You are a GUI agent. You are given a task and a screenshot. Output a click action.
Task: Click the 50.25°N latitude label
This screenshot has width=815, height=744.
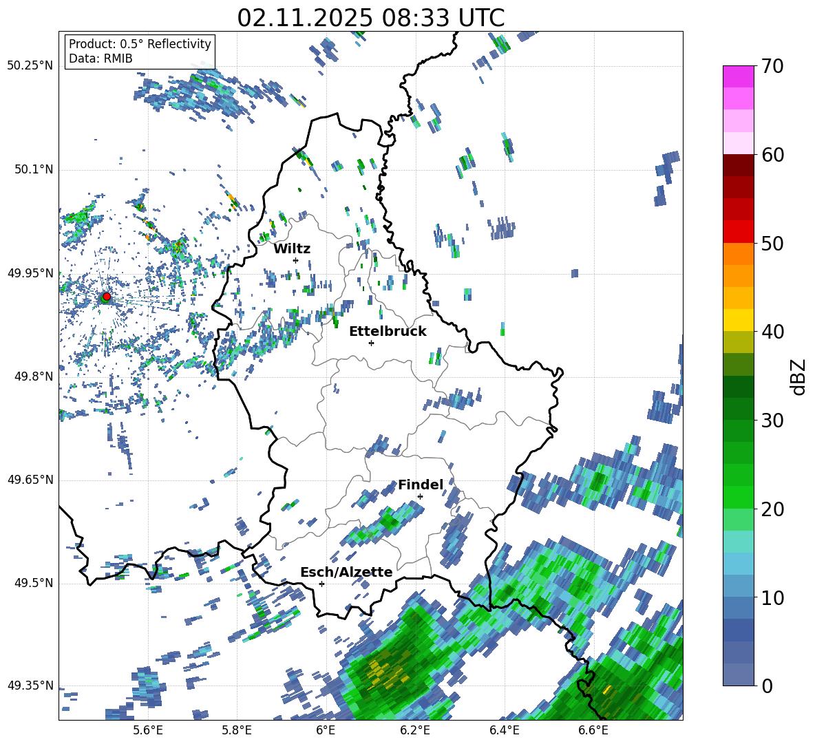(30, 66)
